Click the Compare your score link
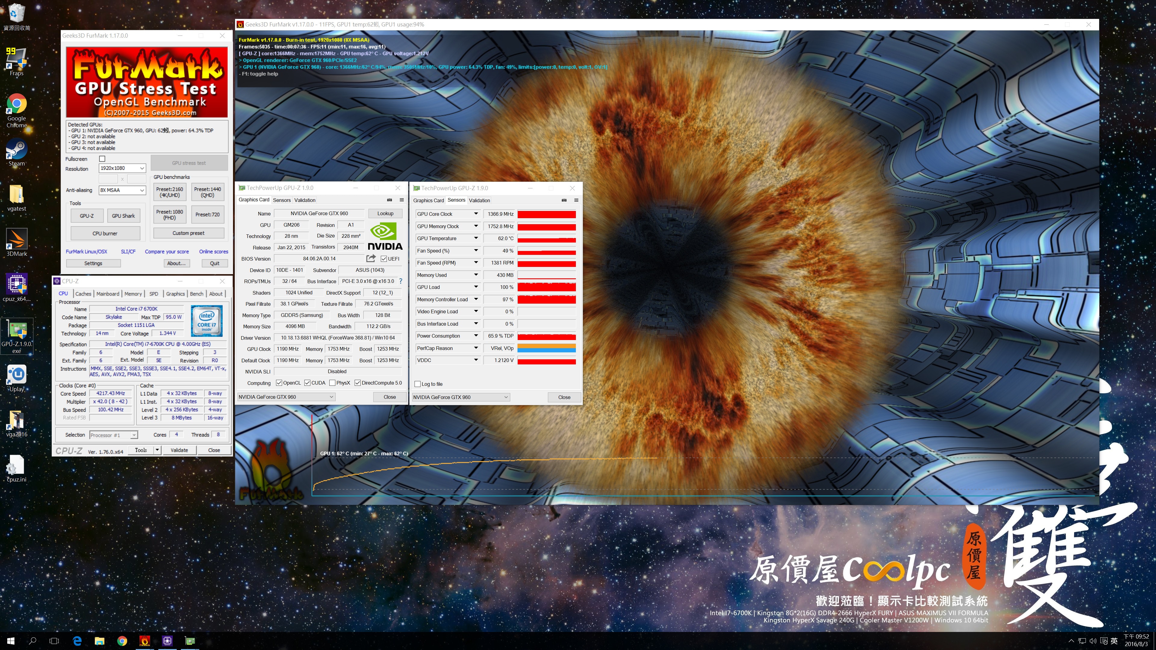1156x650 pixels. pyautogui.click(x=166, y=252)
